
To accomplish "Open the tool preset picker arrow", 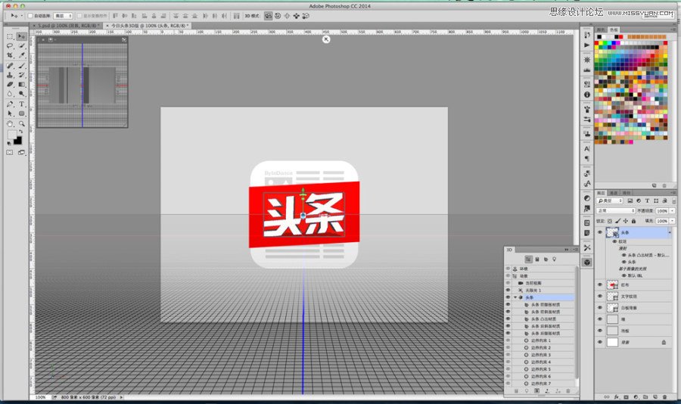I will click(x=22, y=16).
